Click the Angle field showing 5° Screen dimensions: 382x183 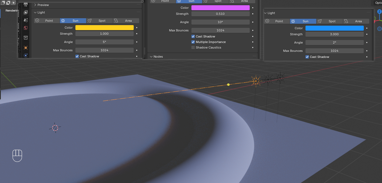(104, 42)
